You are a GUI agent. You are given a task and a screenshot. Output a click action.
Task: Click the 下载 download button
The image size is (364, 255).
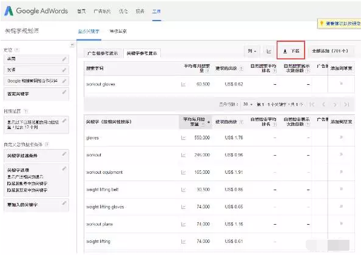tap(292, 51)
